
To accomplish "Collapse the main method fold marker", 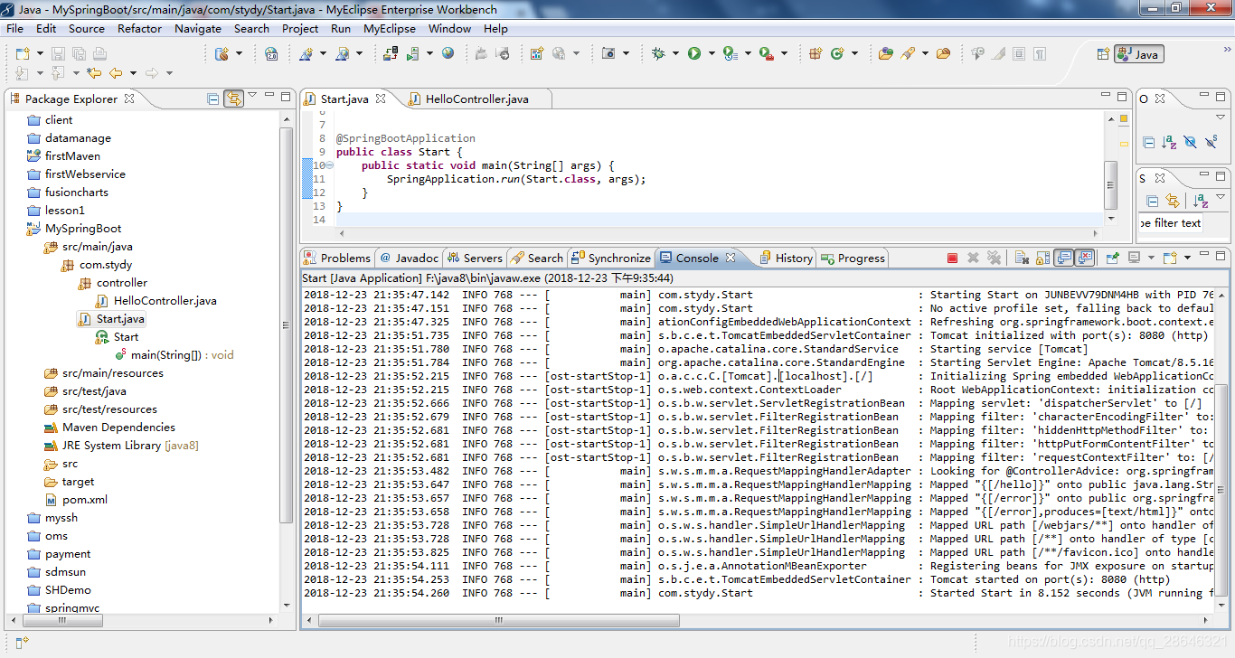I will pyautogui.click(x=329, y=165).
